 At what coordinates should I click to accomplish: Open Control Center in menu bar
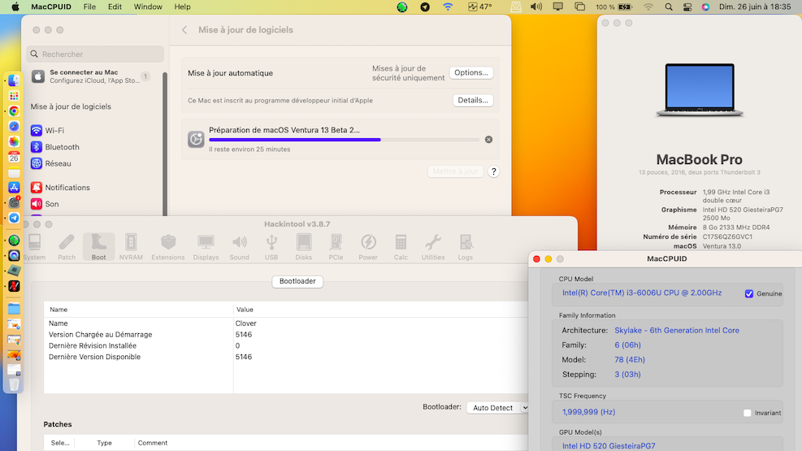coord(687,7)
